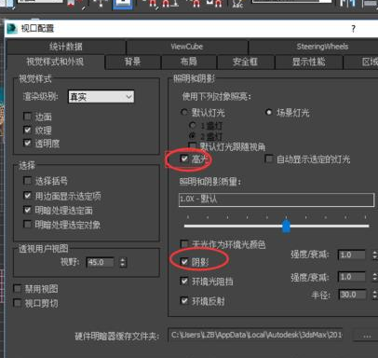Click the 1.0X - 默认 quality field
378x358 pixels.
click(277, 200)
